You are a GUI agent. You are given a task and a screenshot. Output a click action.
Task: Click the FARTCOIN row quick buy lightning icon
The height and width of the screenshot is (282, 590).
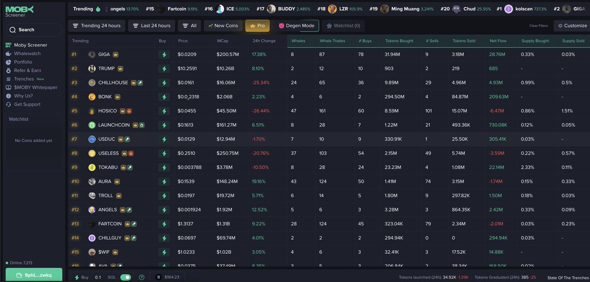(x=164, y=224)
